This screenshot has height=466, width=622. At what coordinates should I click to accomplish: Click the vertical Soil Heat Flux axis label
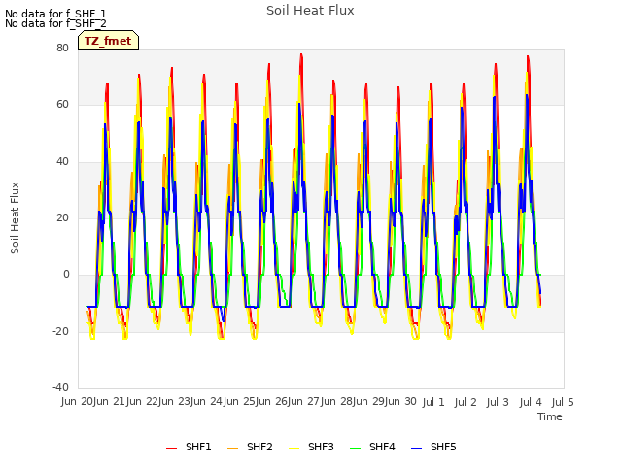(x=15, y=217)
